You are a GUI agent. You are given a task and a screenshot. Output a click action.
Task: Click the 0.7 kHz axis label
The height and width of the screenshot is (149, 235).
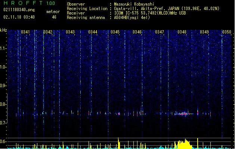tap(3, 123)
